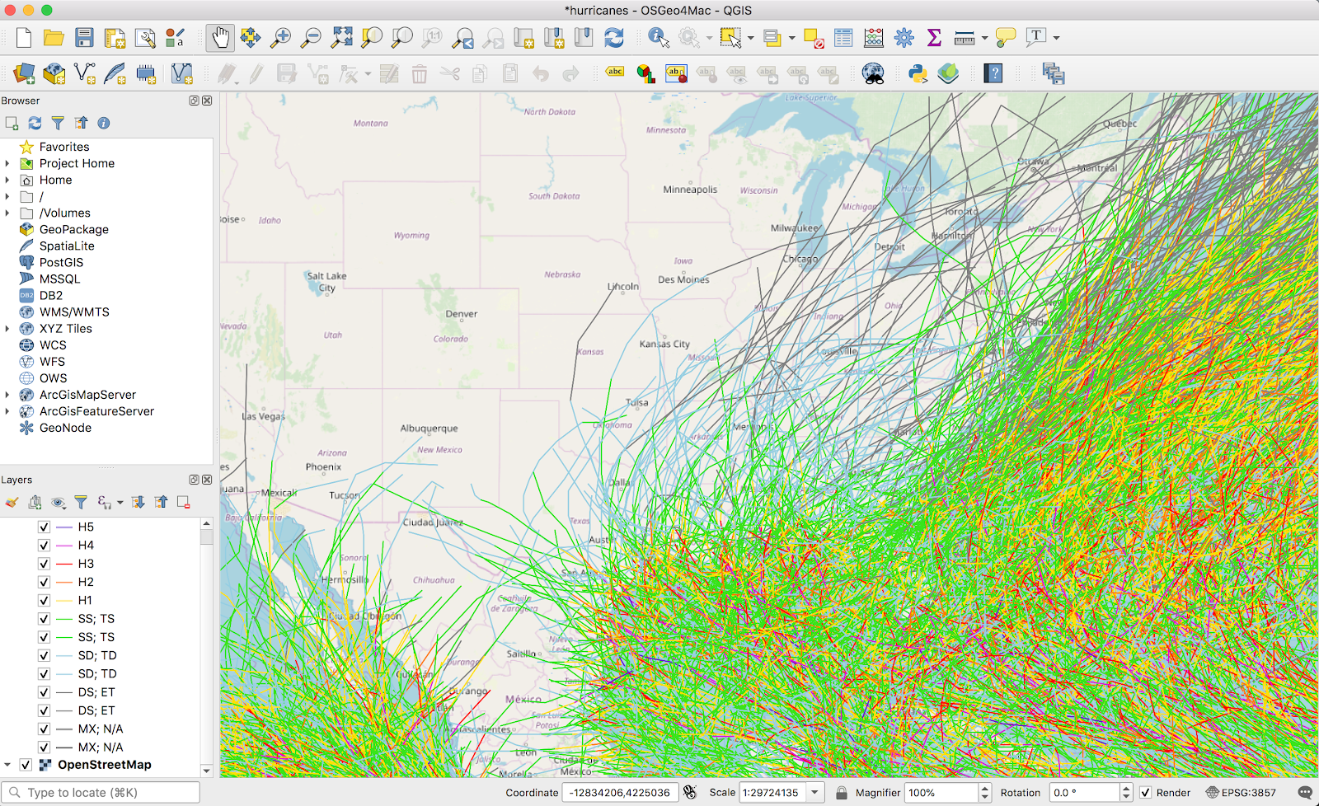Open the Python console

click(x=918, y=74)
